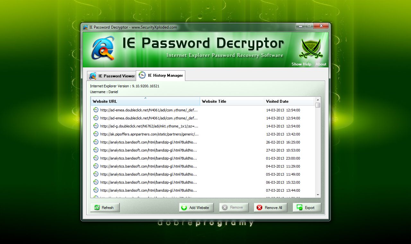Click the green plus icon on Add Website

coord(184,208)
